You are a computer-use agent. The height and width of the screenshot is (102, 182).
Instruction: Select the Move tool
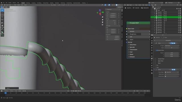pos(2,17)
